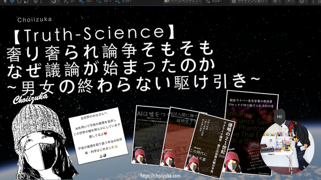The image size is (321, 180).
Task: Open the grid snap size 10 dropdown
Action: pyautogui.click(x=89, y=1)
